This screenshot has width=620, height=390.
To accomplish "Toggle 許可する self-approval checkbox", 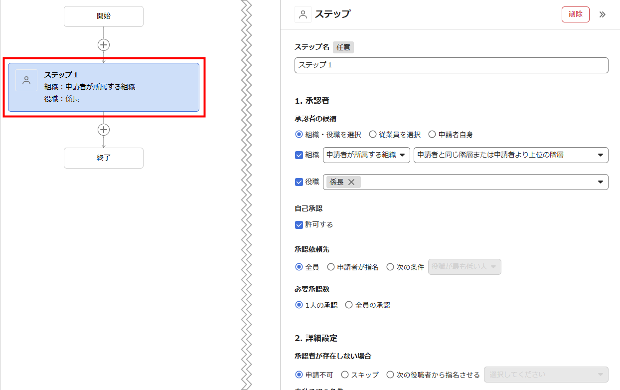I will pyautogui.click(x=299, y=225).
